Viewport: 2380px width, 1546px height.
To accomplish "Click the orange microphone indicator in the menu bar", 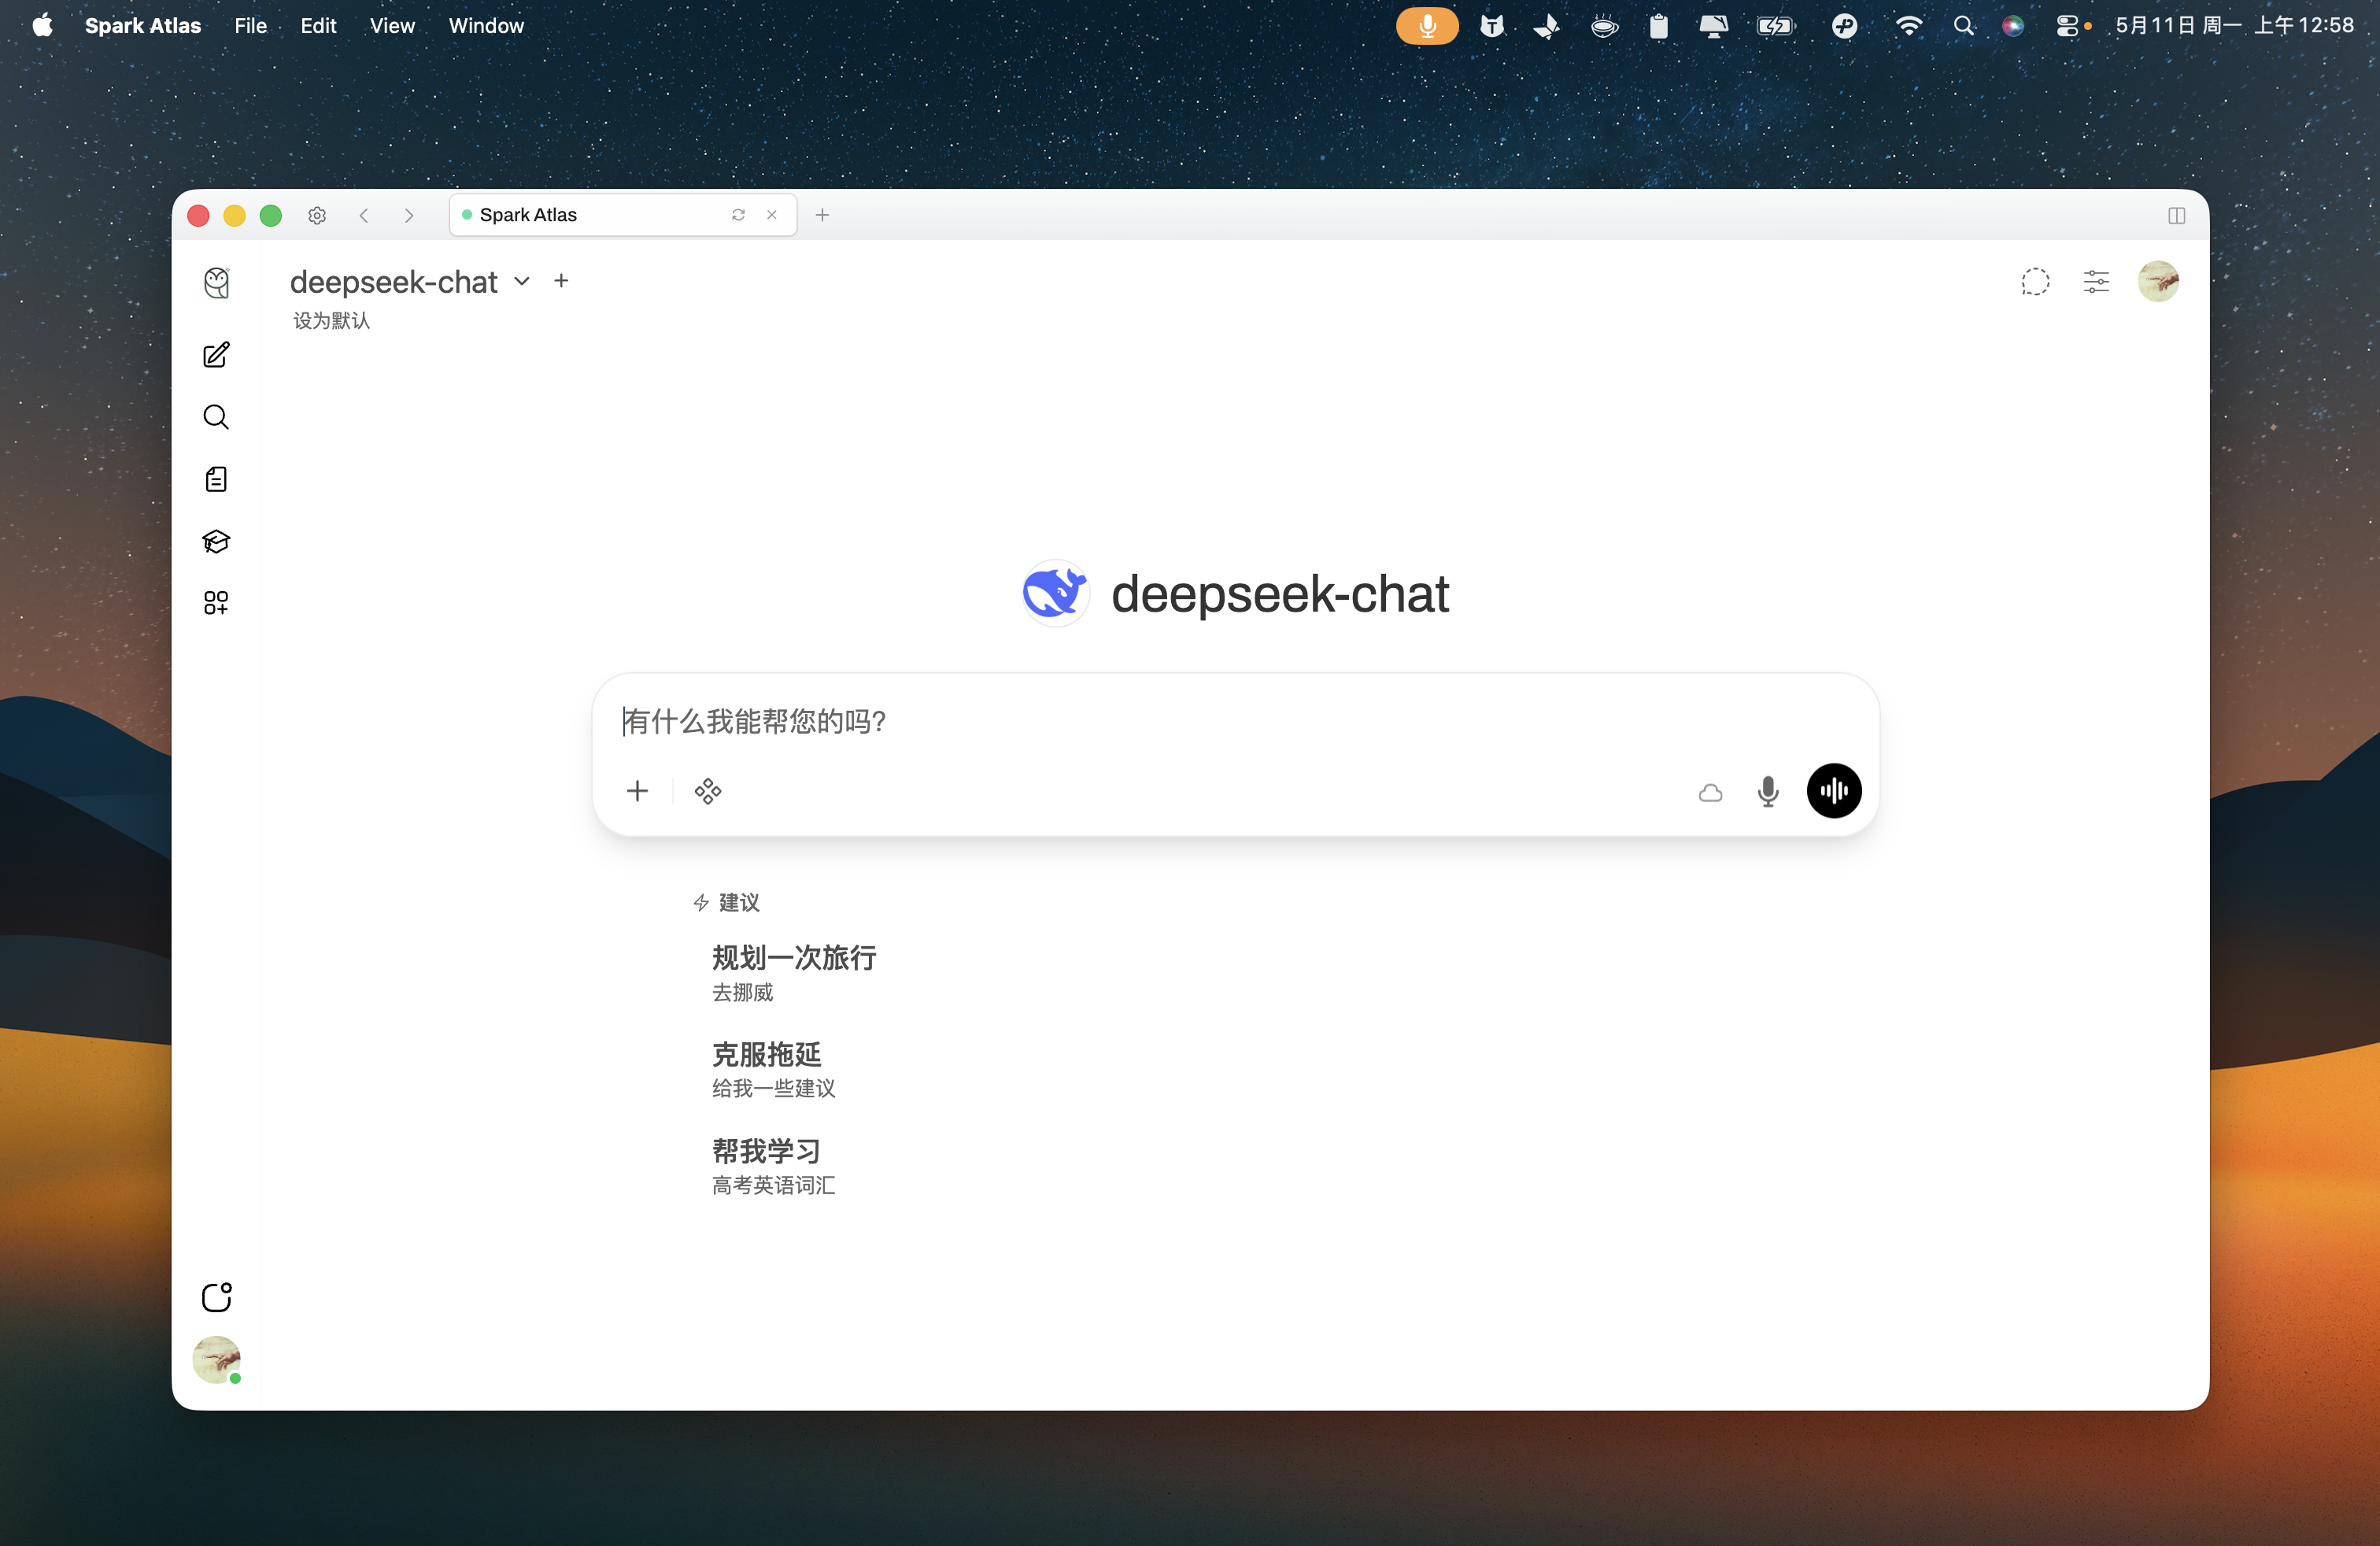I will 1427,26.
